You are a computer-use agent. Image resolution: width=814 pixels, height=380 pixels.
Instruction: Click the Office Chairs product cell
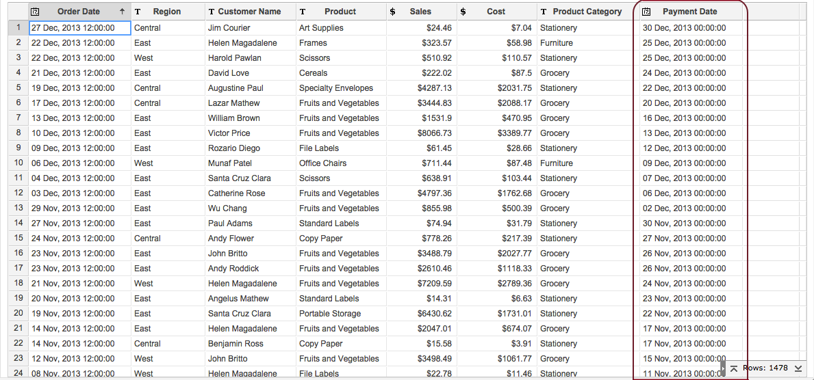[322, 163]
